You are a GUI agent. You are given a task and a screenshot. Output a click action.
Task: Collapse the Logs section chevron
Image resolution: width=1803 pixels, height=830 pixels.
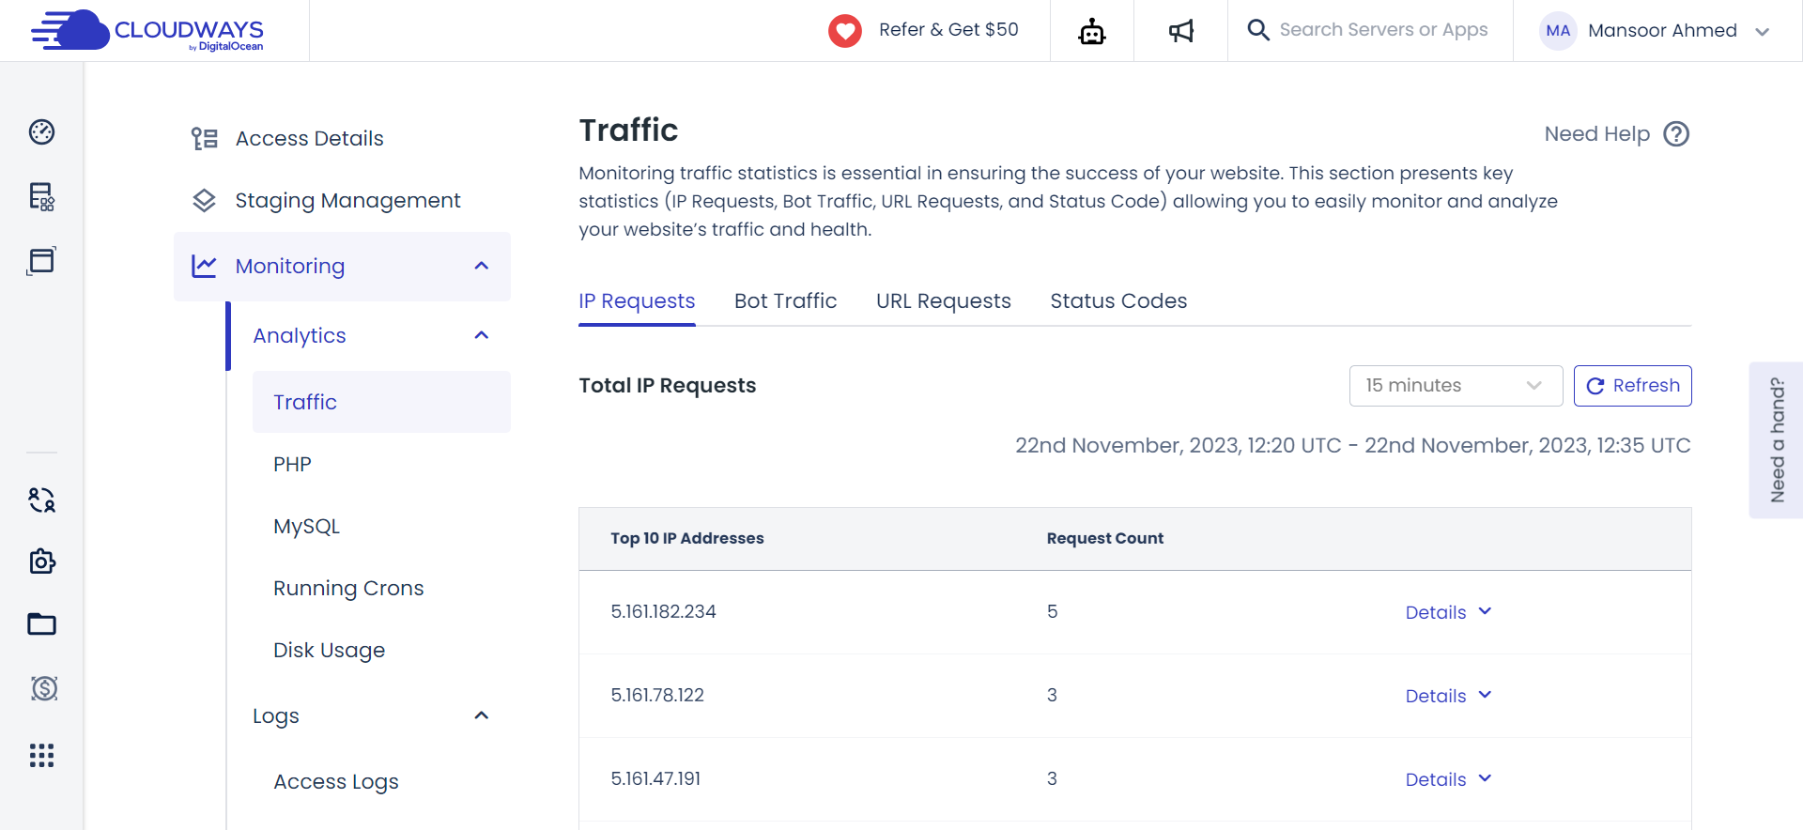482,715
